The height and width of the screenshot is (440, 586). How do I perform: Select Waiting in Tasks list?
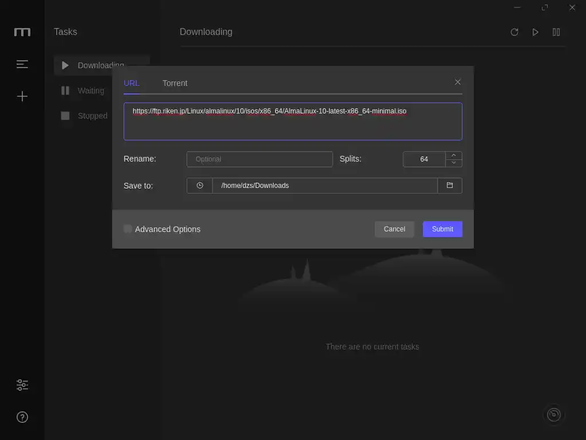point(83,91)
